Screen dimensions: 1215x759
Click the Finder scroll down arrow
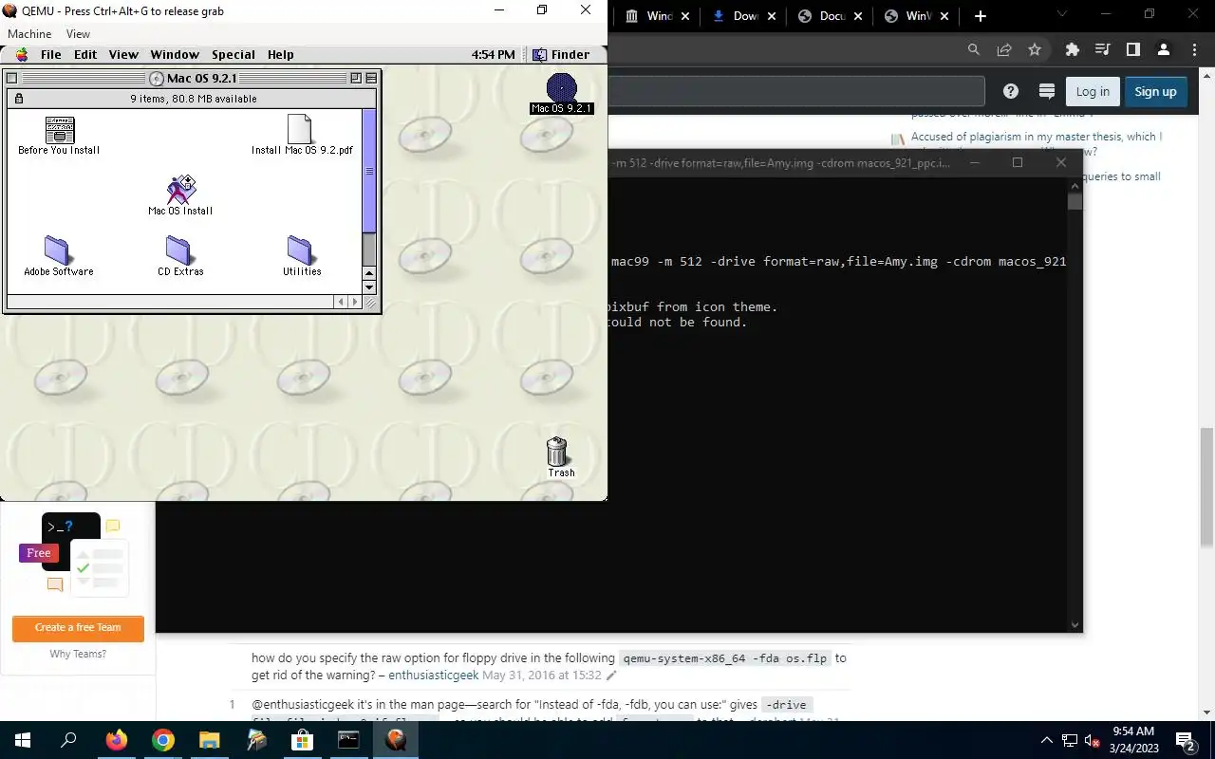coord(370,287)
